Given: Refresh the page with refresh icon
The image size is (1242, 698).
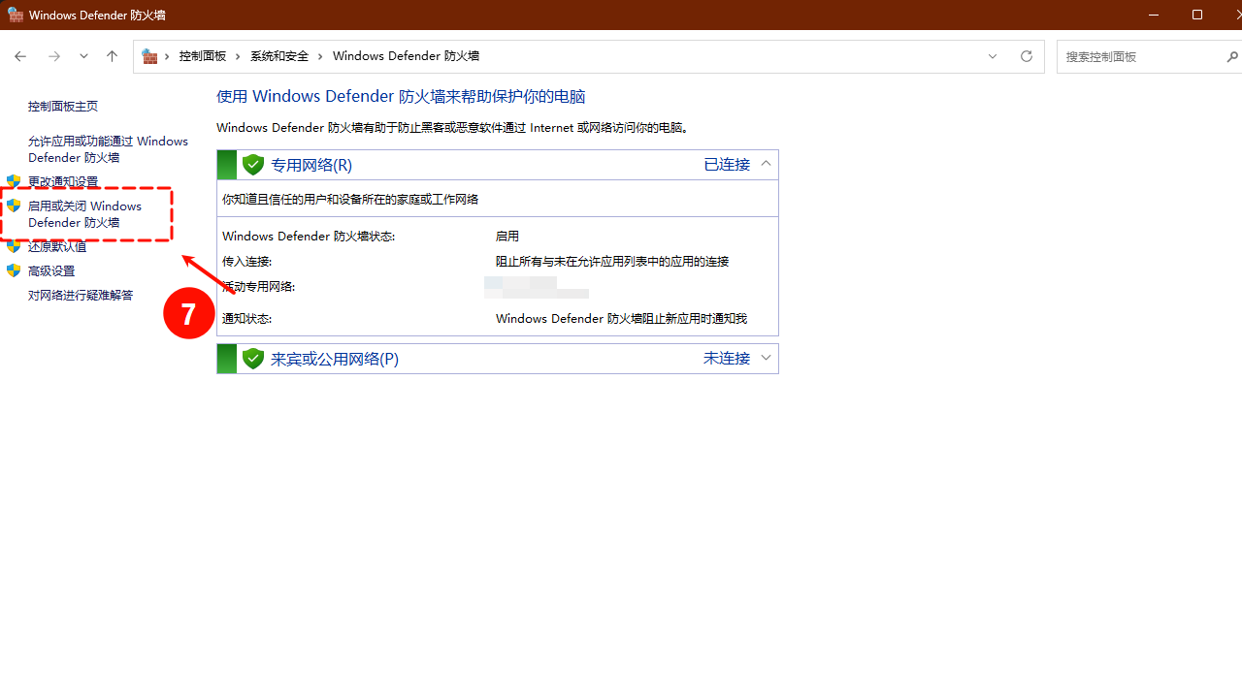Looking at the screenshot, I should [1027, 56].
